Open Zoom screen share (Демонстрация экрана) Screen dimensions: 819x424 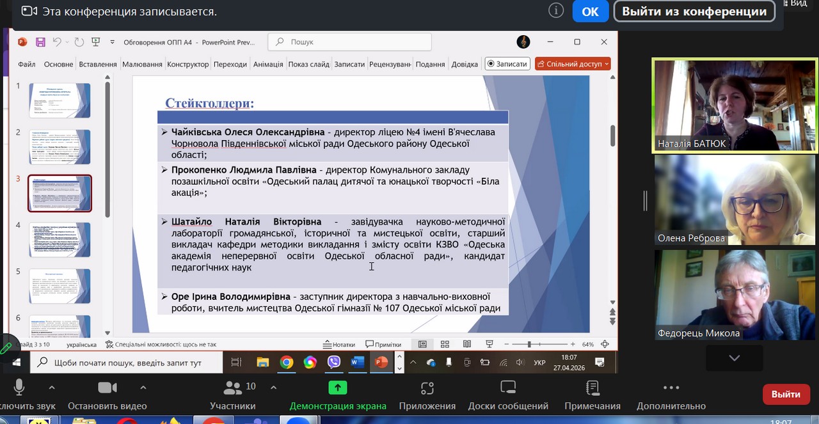pos(337,395)
